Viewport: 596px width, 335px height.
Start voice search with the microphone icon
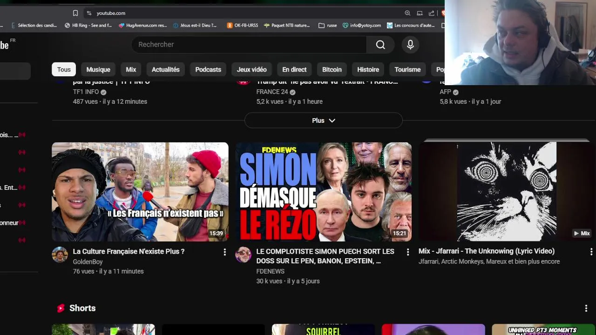(410, 44)
